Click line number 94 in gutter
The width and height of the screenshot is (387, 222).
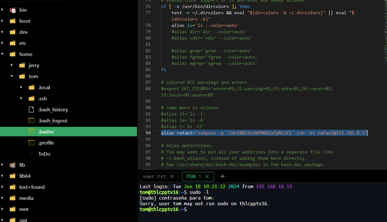[x=148, y=133]
